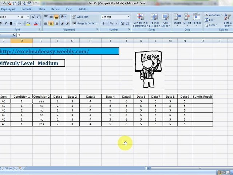Click the Increase Font Size icon
Screen dimensions: 233x175
[x=33, y=17]
